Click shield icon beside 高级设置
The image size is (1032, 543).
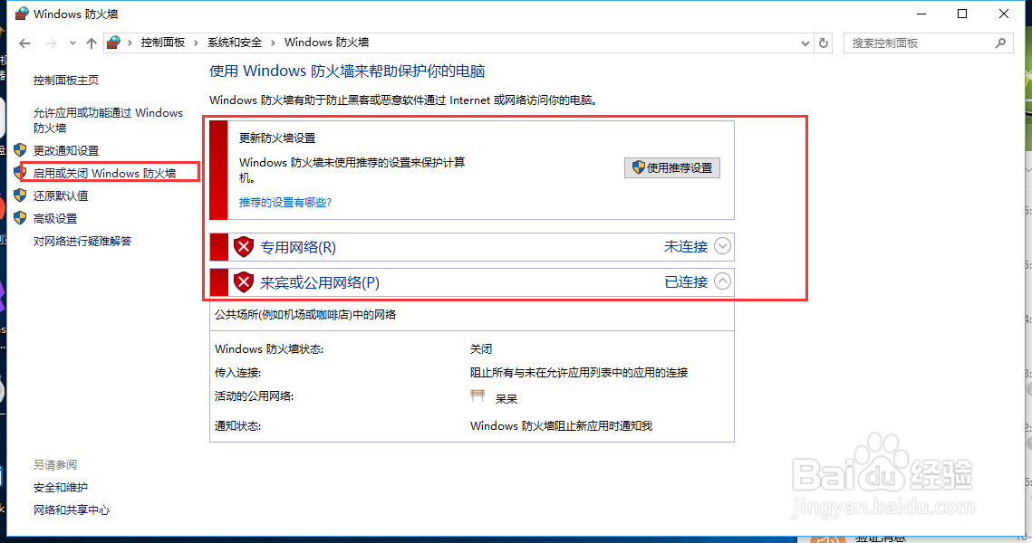(21, 217)
